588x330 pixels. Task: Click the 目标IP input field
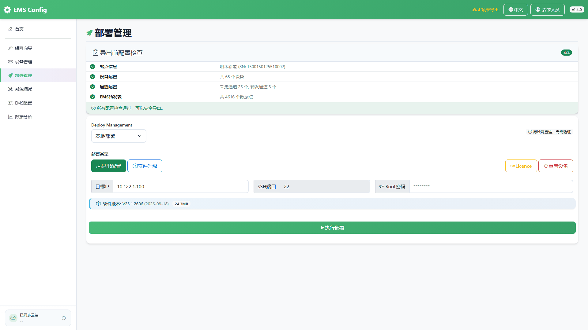(x=181, y=186)
